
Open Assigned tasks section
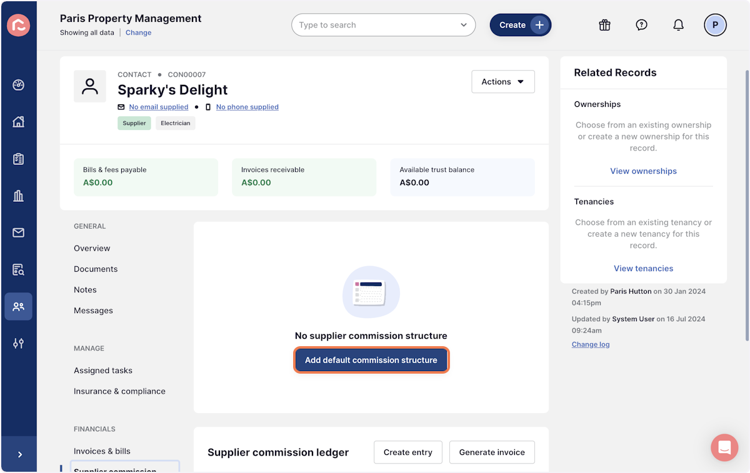click(x=103, y=370)
